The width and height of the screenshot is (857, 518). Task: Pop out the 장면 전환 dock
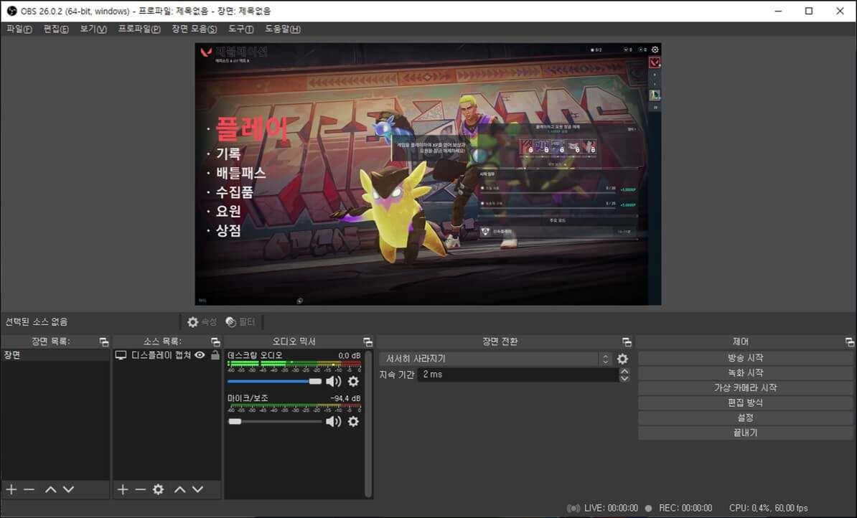coord(627,342)
